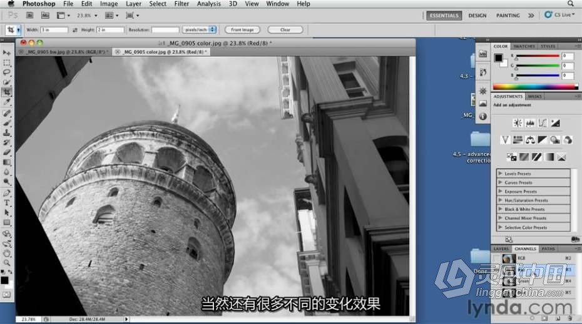Launch Mini Bridge from the application bar
This screenshot has width=582, height=324.
click(45, 16)
